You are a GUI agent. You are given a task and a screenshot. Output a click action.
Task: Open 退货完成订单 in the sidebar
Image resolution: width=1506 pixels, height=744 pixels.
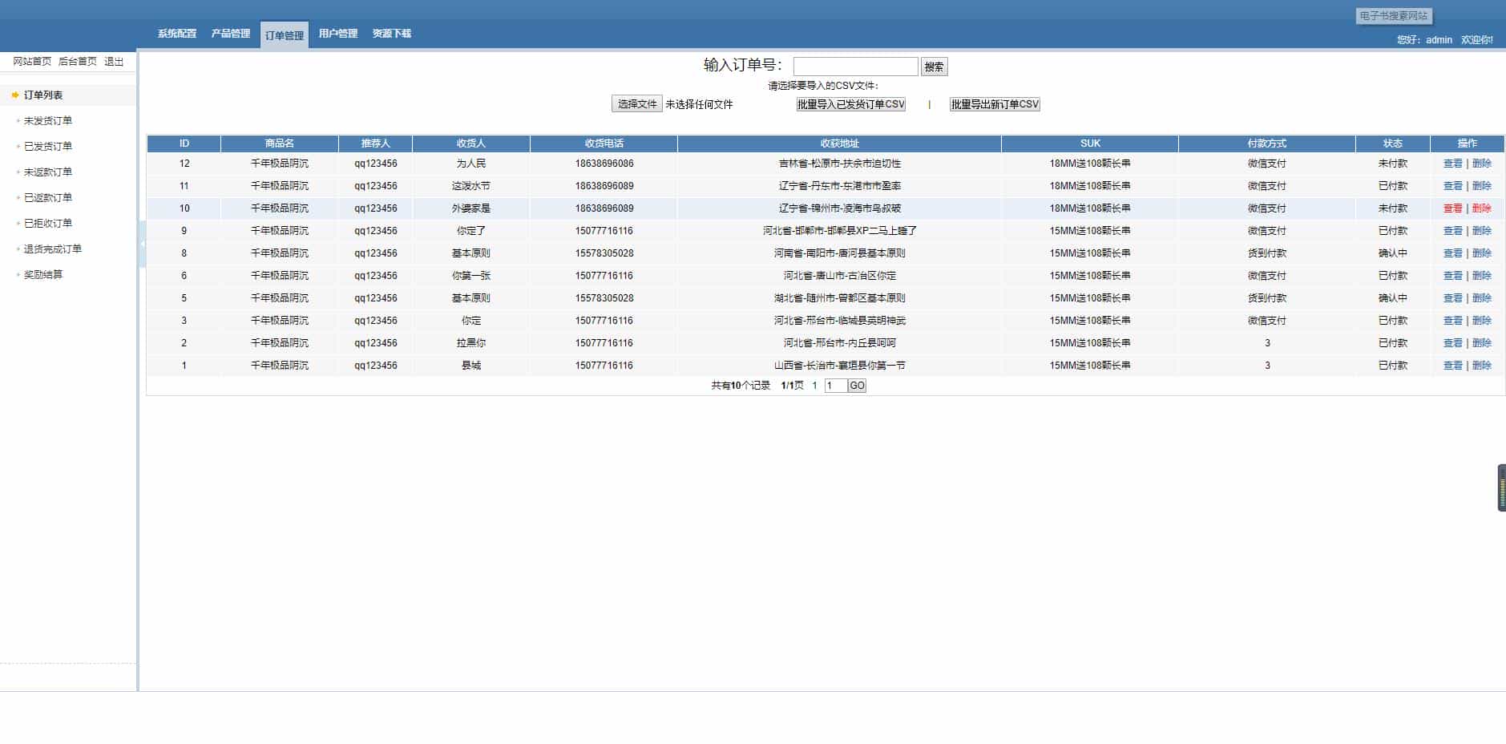53,249
